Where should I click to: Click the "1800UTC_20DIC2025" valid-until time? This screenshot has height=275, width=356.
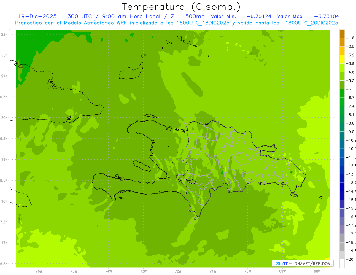(x=311, y=23)
